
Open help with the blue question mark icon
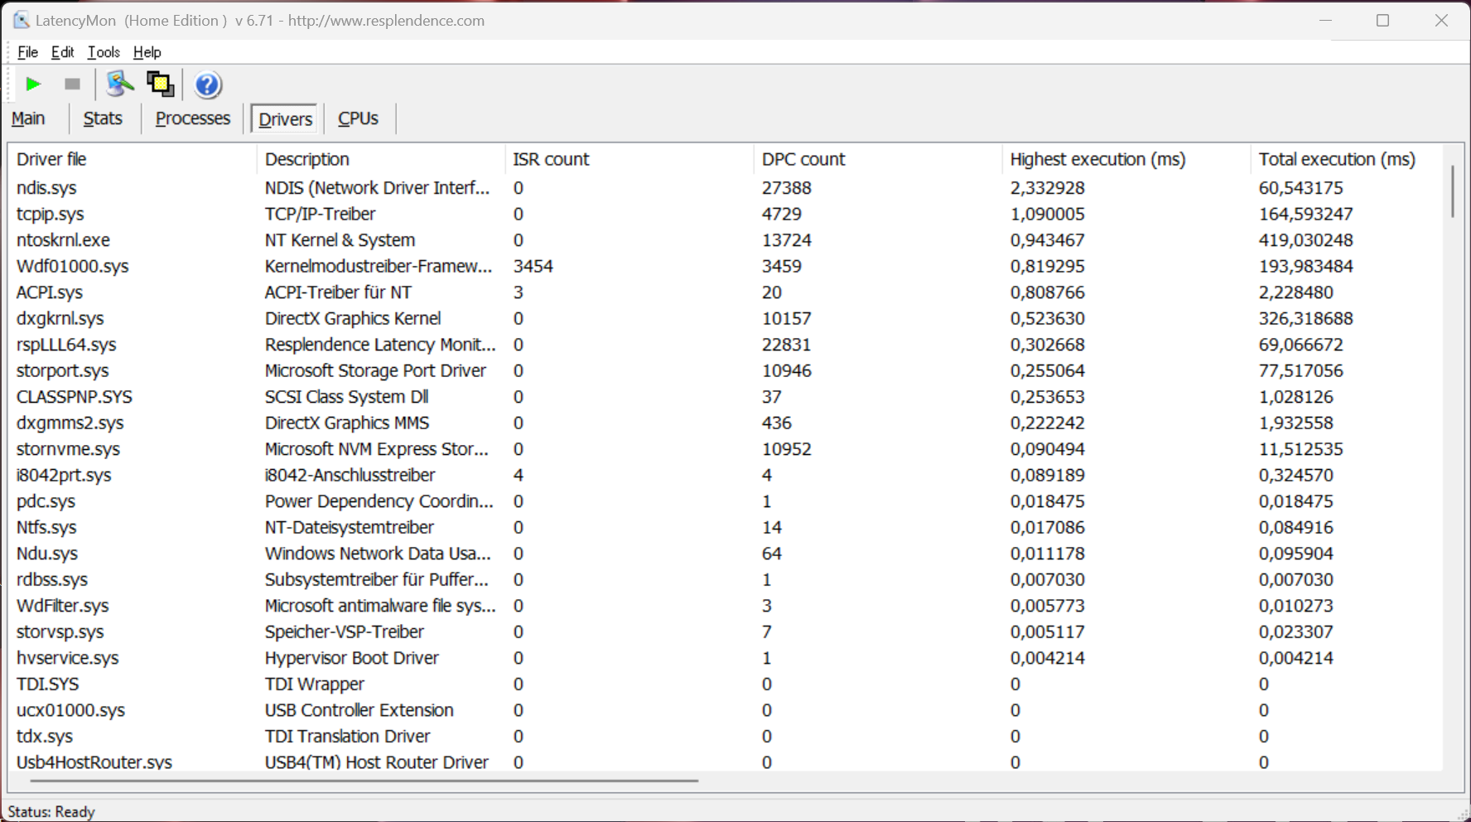point(207,85)
